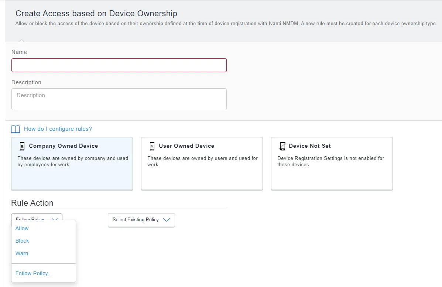Click the Company Owned Device phone icon

coord(22,146)
